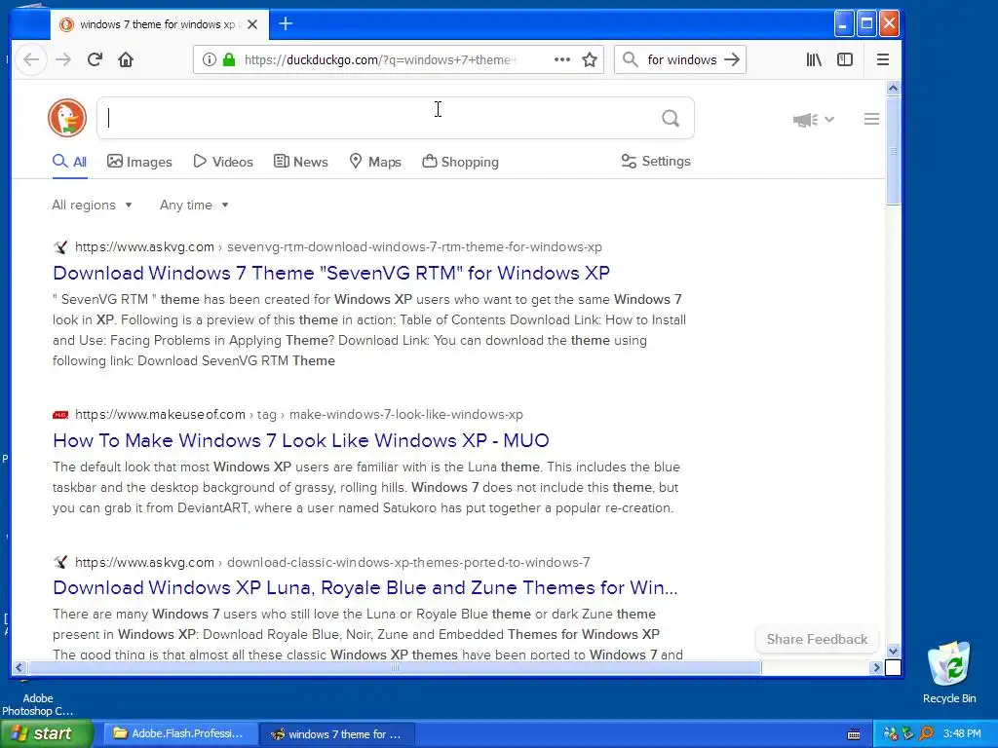Open Luna, Royale Blue and Zune Themes result
The image size is (998, 748).
coord(365,587)
